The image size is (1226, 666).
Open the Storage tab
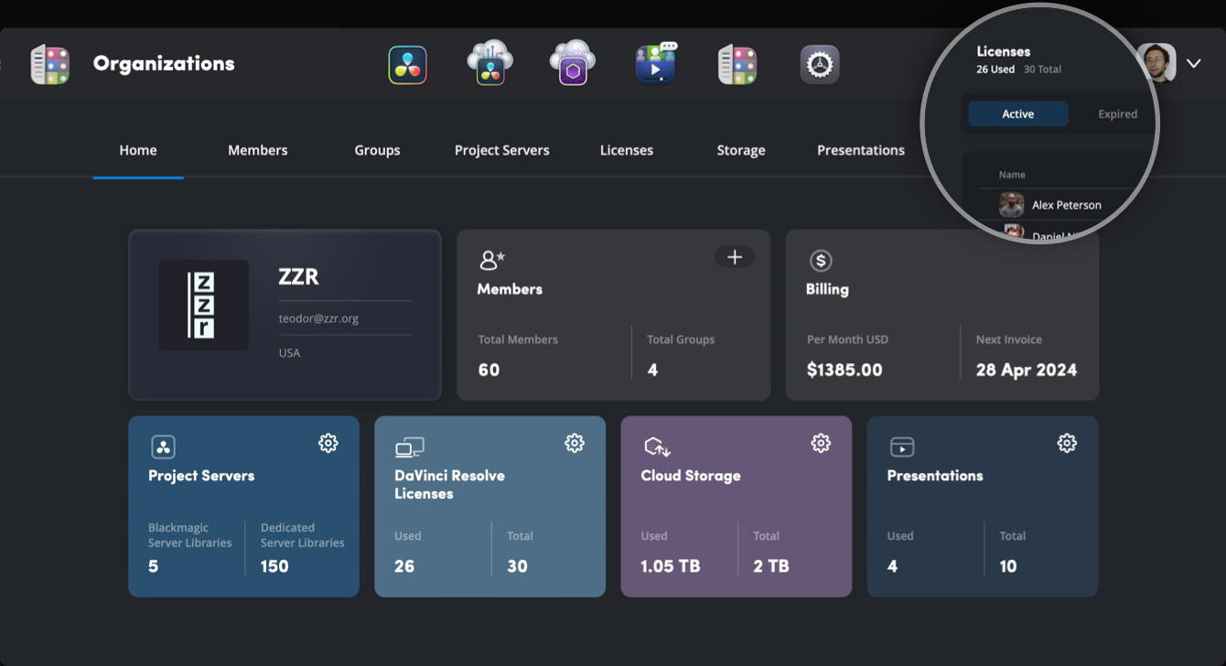[x=740, y=150]
